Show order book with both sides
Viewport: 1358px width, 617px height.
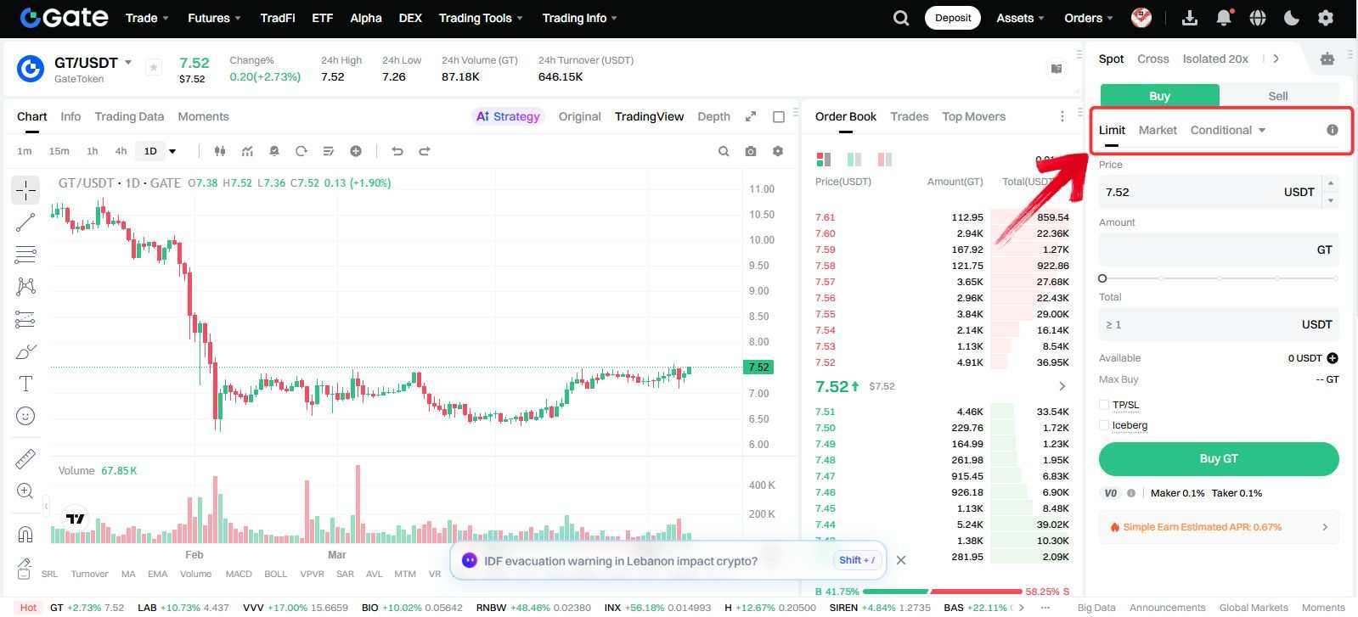[823, 160]
